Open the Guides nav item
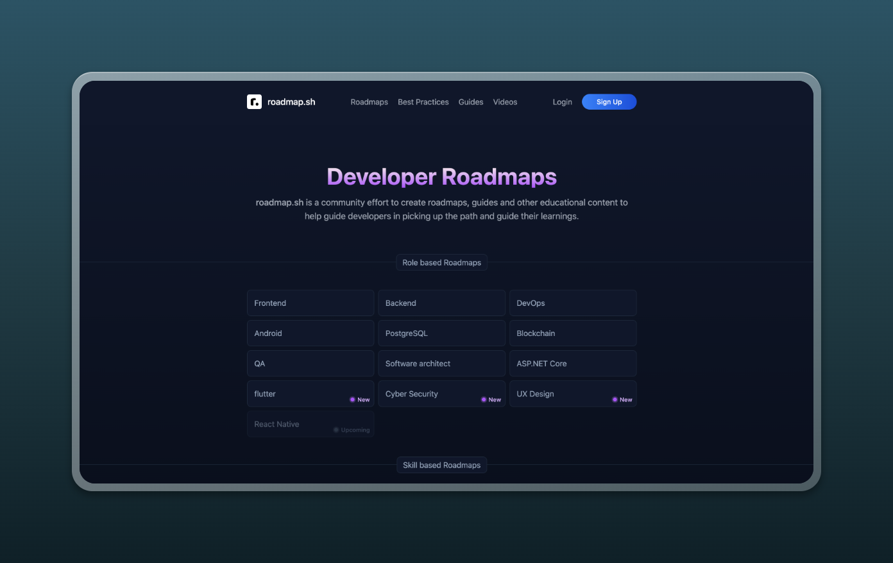The height and width of the screenshot is (563, 893). click(471, 102)
